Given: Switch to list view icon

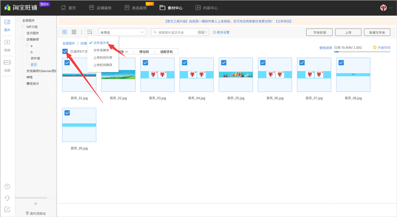Looking at the screenshot, I should point(74,32).
